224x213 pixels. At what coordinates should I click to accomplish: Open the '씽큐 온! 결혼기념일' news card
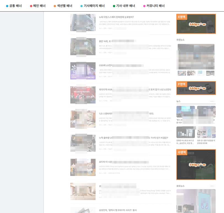pos(206,135)
